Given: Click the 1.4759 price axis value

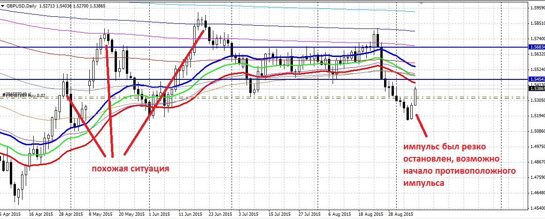Looking at the screenshot, I should pos(538,177).
